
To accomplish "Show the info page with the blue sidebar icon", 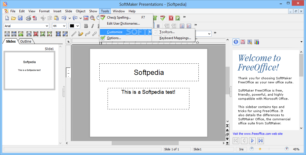I will click(x=236, y=42).
